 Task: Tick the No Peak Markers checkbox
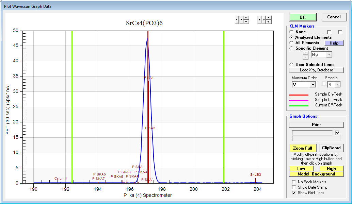tap(294, 182)
